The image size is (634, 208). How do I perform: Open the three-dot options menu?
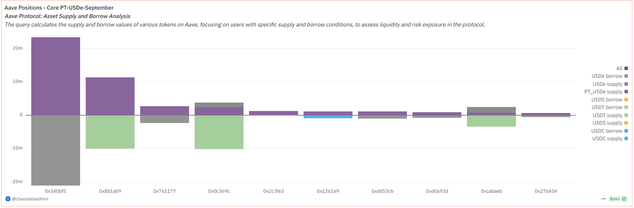604,199
